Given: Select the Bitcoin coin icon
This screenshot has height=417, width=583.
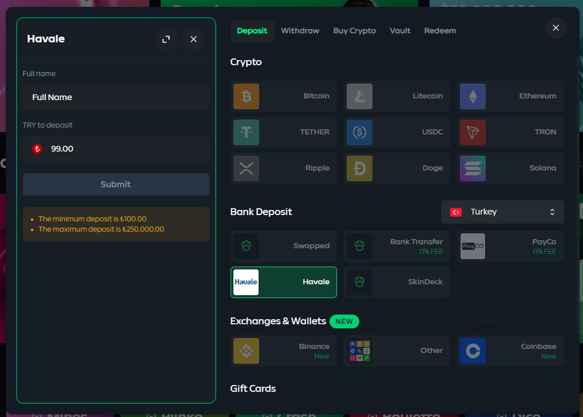Looking at the screenshot, I should pos(246,96).
